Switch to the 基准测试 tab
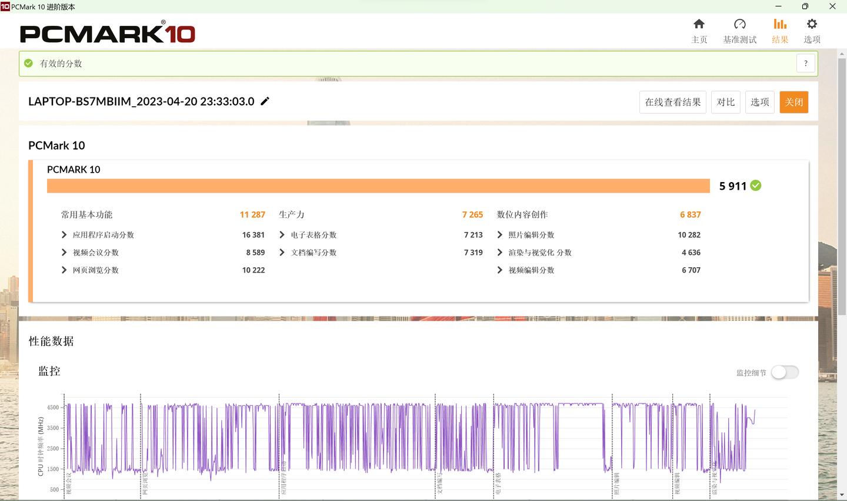This screenshot has height=501, width=847. click(x=739, y=39)
